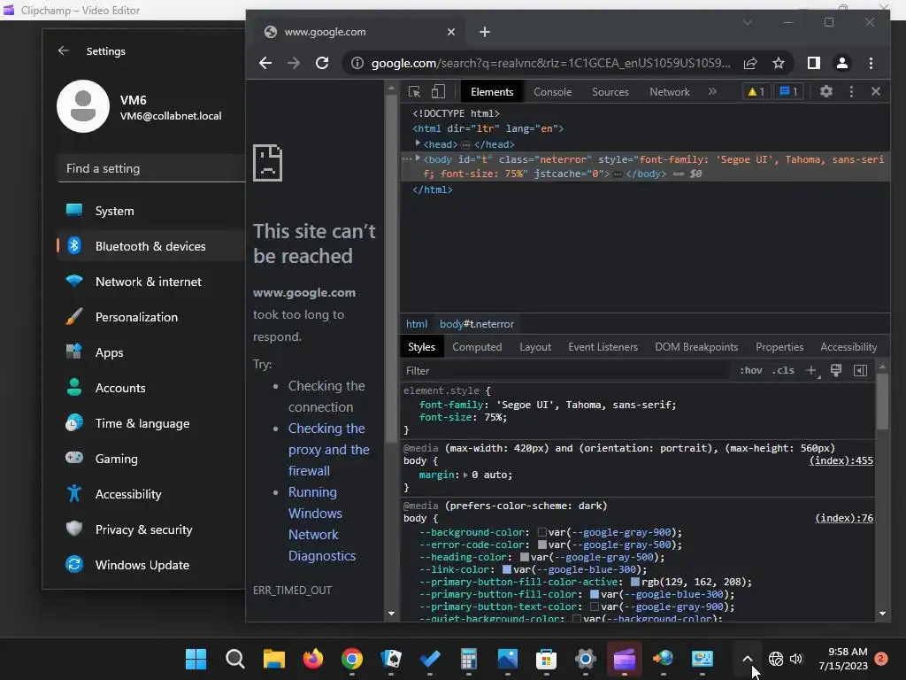This screenshot has width=906, height=680.
Task: Open Personalization settings
Action: (151, 317)
